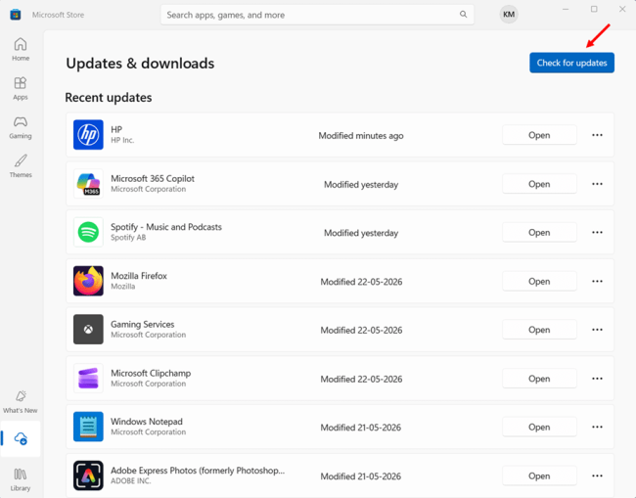Click the Adobe Express Photos app icon
This screenshot has width=636, height=498.
(88, 475)
